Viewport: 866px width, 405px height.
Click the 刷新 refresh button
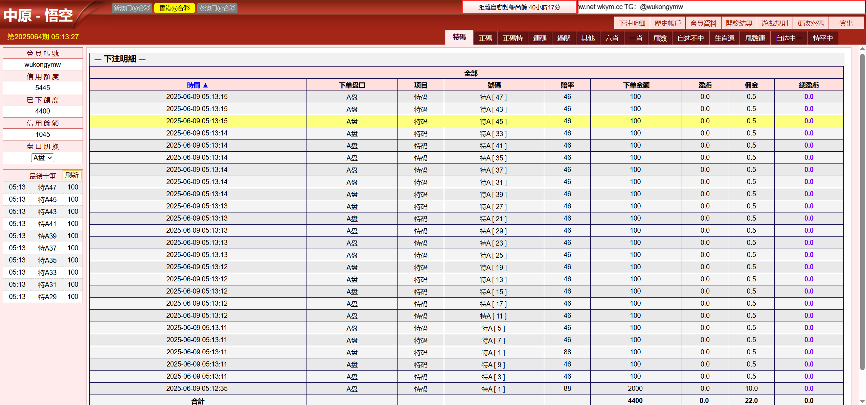72,175
